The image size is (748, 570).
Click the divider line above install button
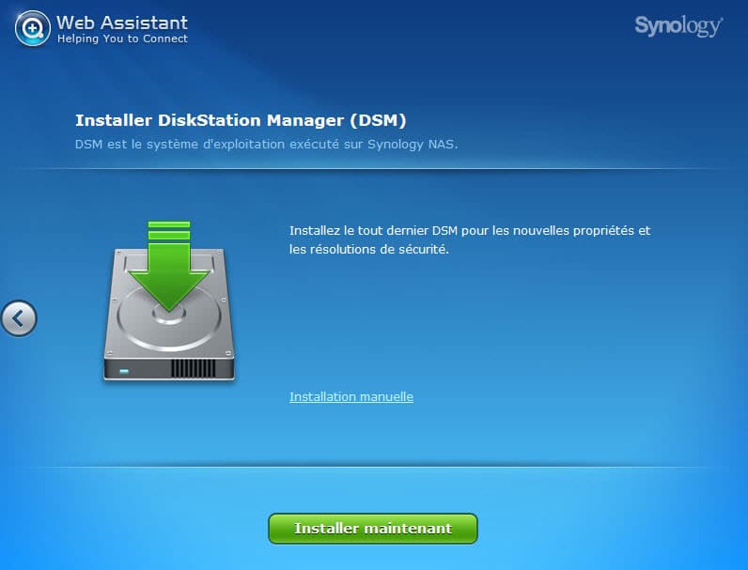[374, 467]
